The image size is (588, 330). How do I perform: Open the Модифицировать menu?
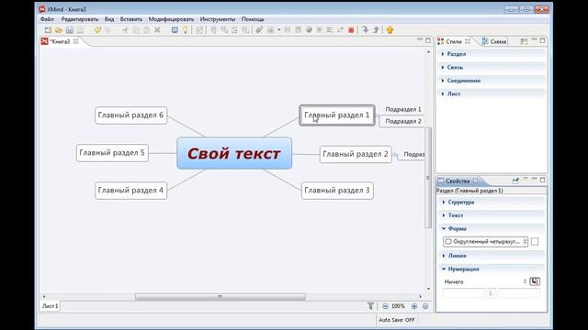click(171, 19)
